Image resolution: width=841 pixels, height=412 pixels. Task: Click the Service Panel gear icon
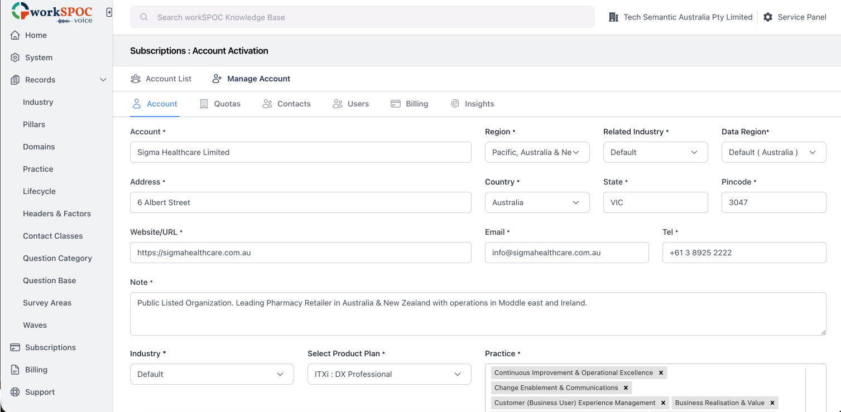768,17
